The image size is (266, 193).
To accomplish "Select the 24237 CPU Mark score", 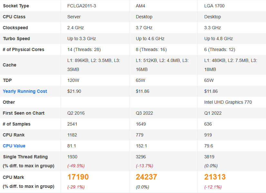I will (147, 177).
